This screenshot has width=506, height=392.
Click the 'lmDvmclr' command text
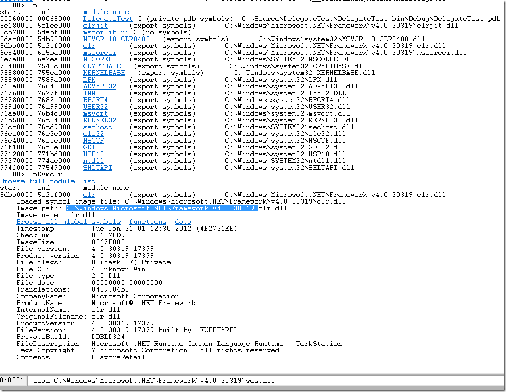(45, 174)
